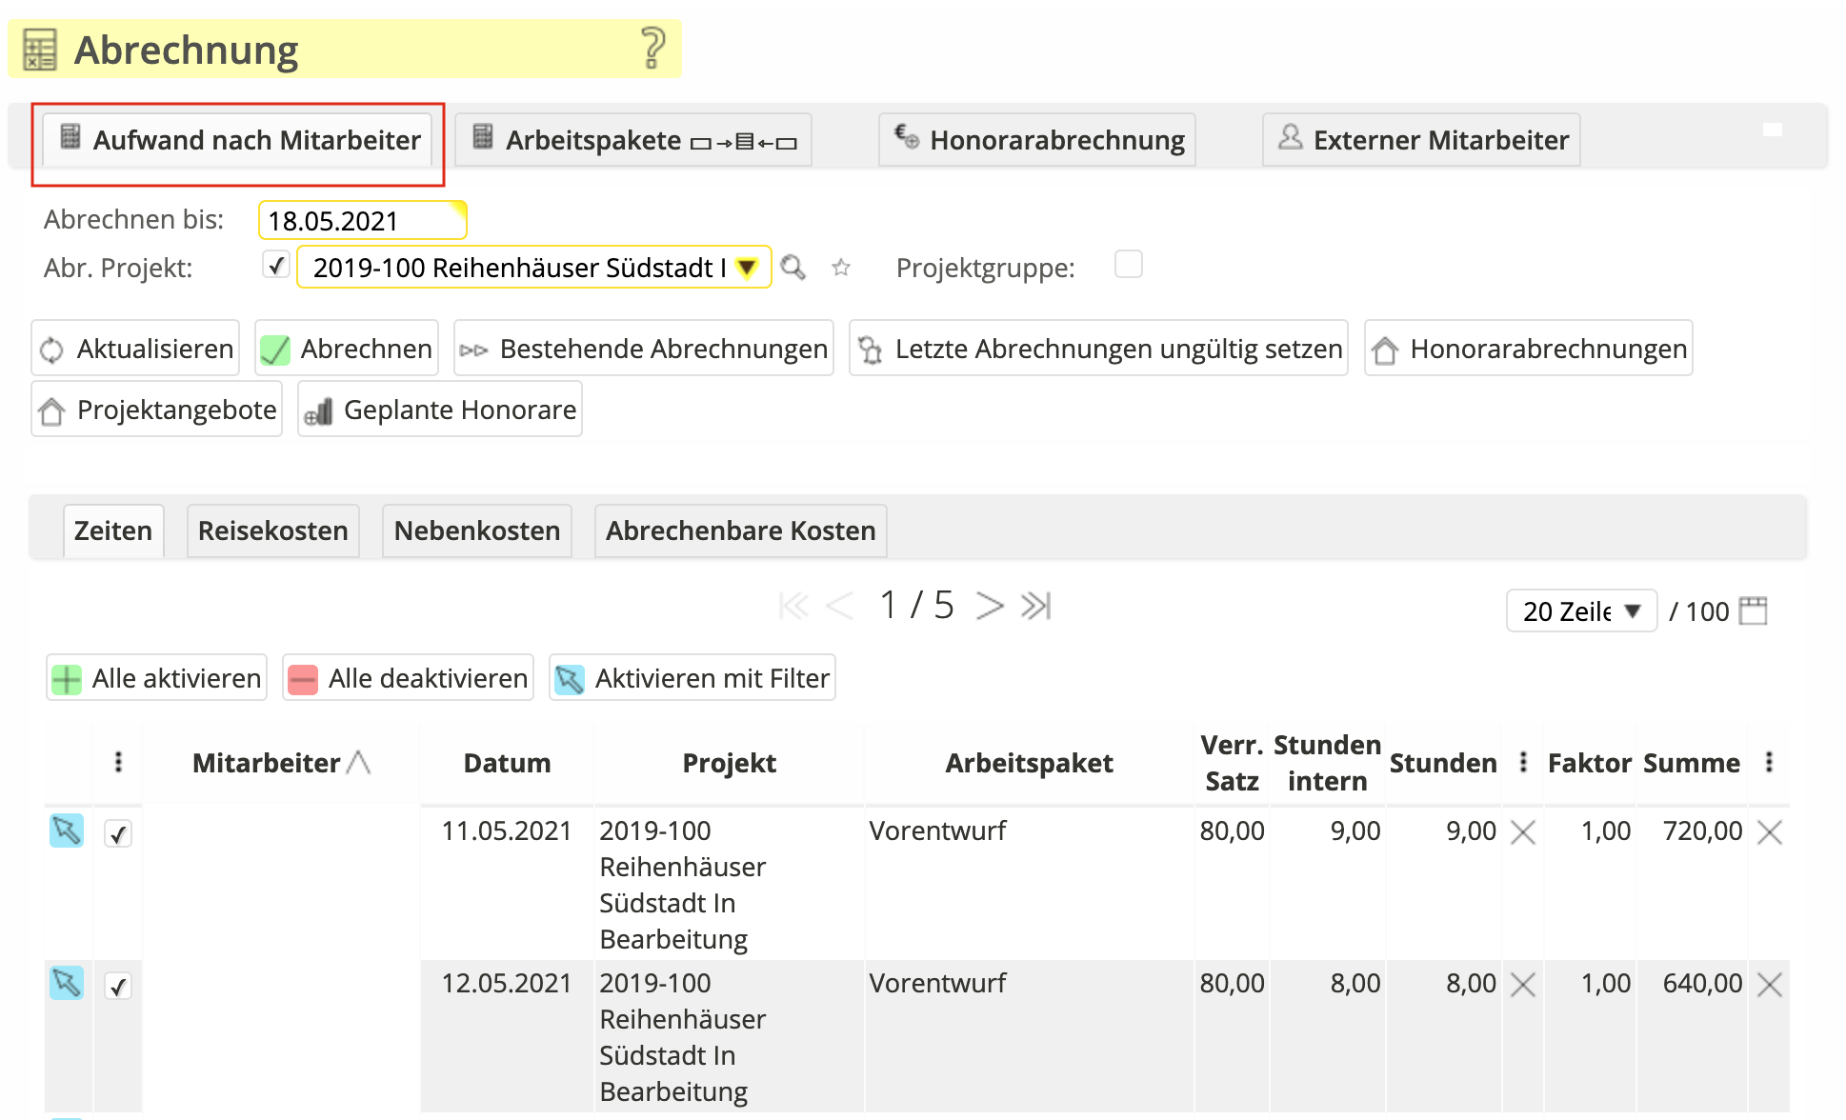
Task: Click Alle deaktivieren button
Action: (408, 678)
